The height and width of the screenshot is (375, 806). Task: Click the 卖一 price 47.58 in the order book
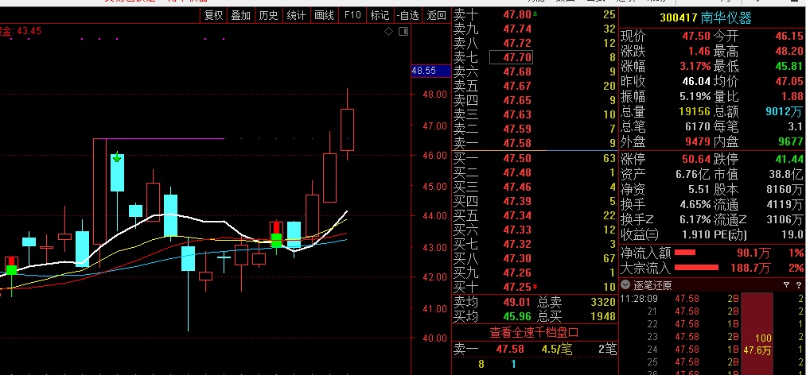(517, 143)
